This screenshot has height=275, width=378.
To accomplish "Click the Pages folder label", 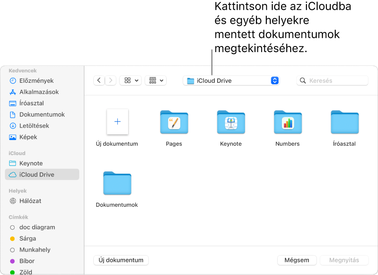I will pos(174,144).
